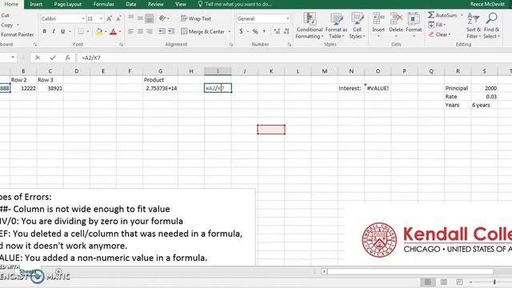Click AutoSum button
This screenshot has width=512, height=288.
pos(442,15)
